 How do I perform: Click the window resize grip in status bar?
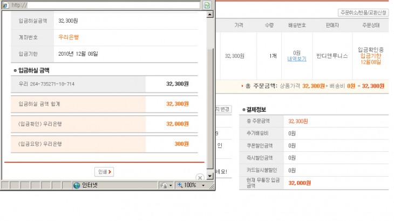(211, 185)
